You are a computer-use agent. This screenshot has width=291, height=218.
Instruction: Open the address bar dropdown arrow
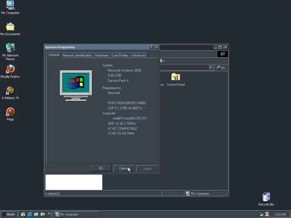pyautogui.click(x=211, y=68)
